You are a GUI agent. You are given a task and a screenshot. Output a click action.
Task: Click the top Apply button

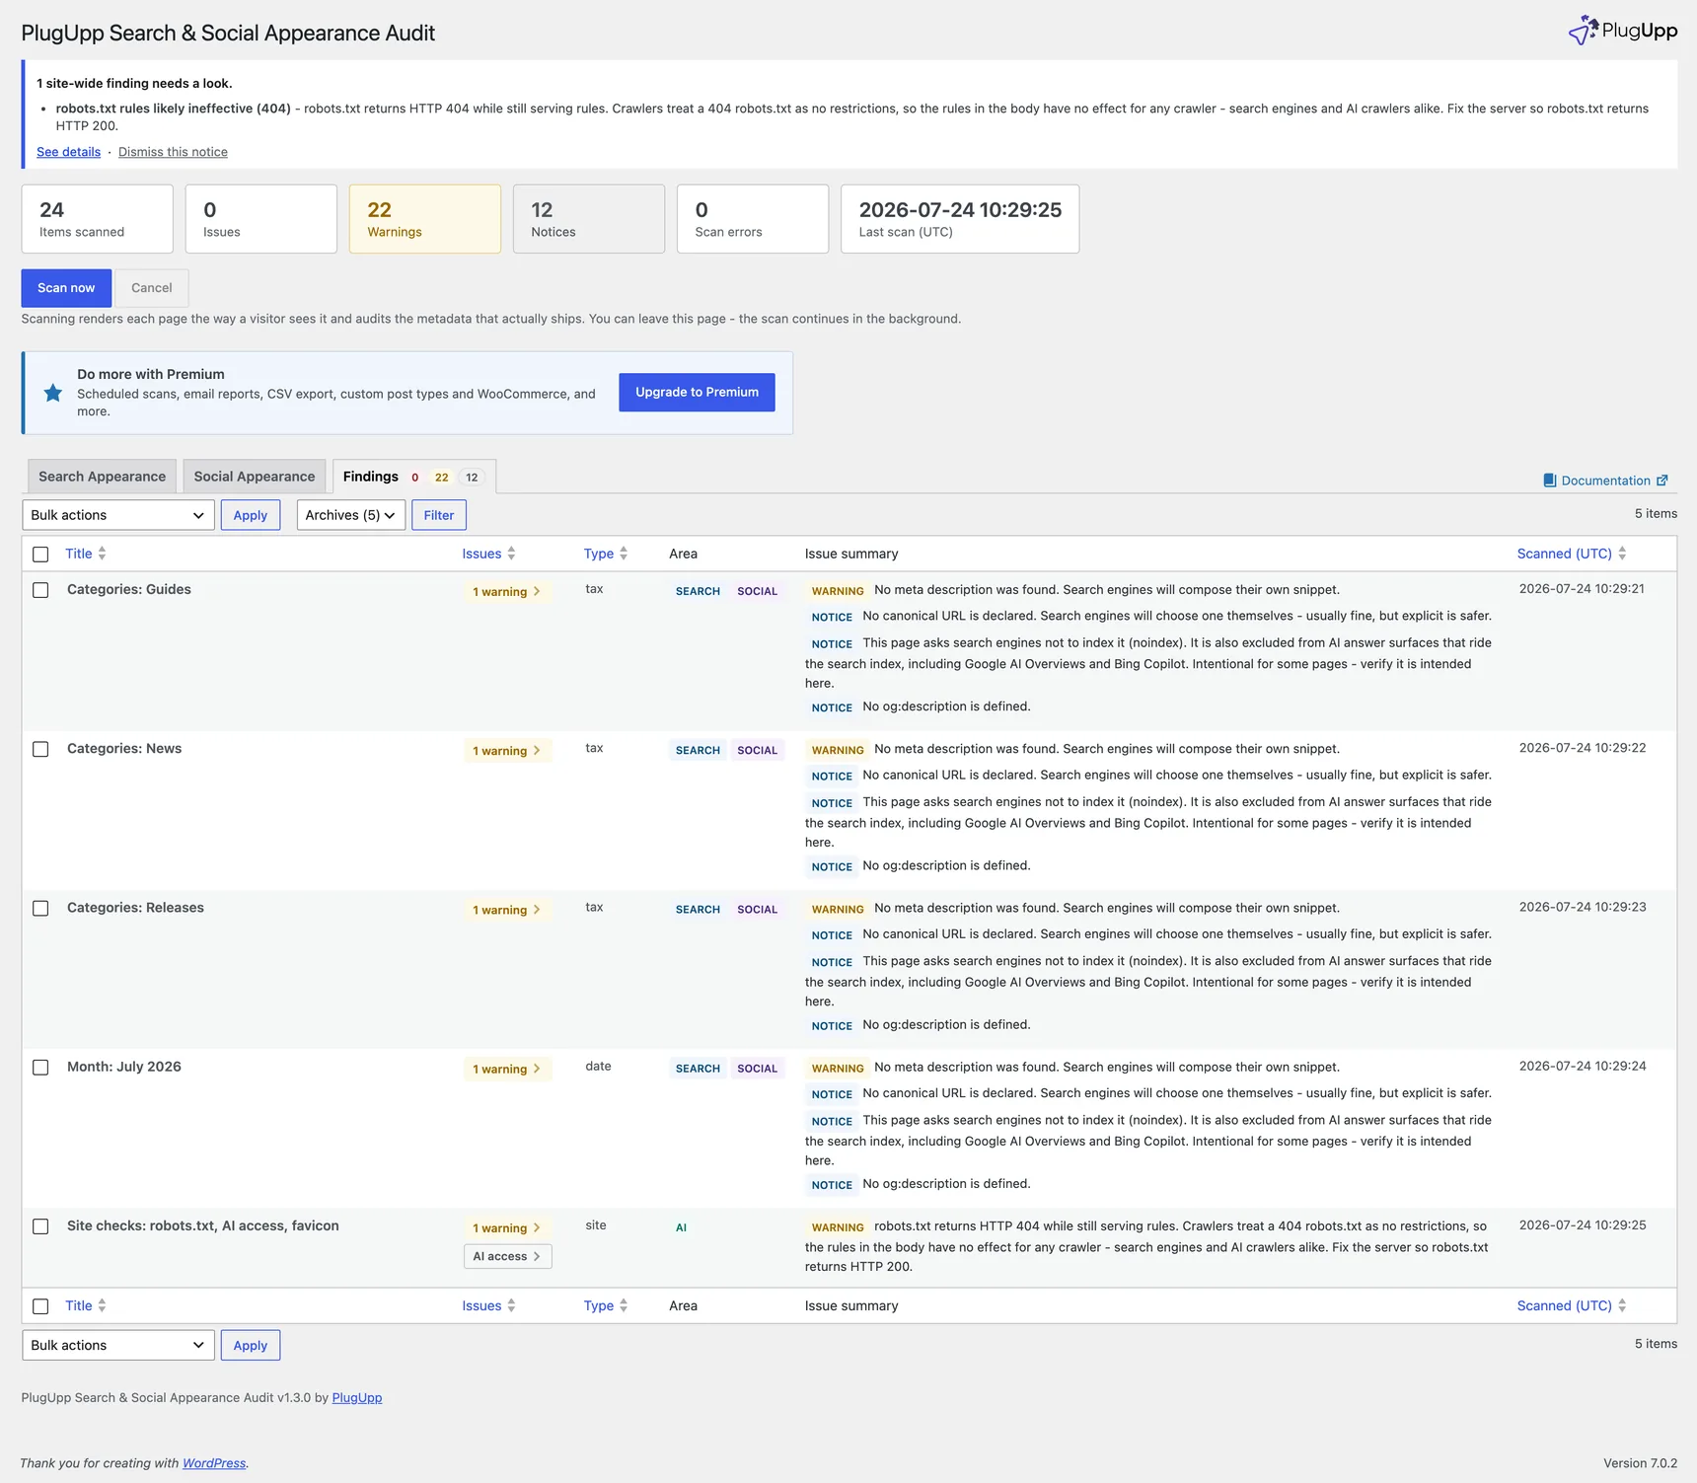[x=251, y=515]
